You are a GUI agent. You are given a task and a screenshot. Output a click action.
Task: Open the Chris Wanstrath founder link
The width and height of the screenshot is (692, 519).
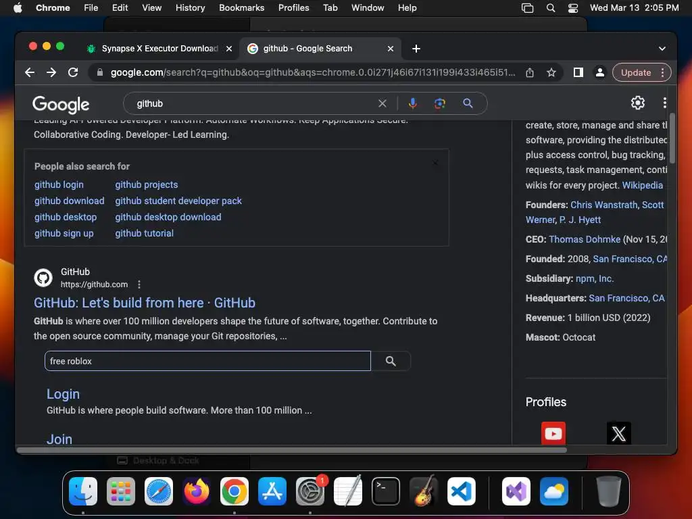[x=603, y=205]
